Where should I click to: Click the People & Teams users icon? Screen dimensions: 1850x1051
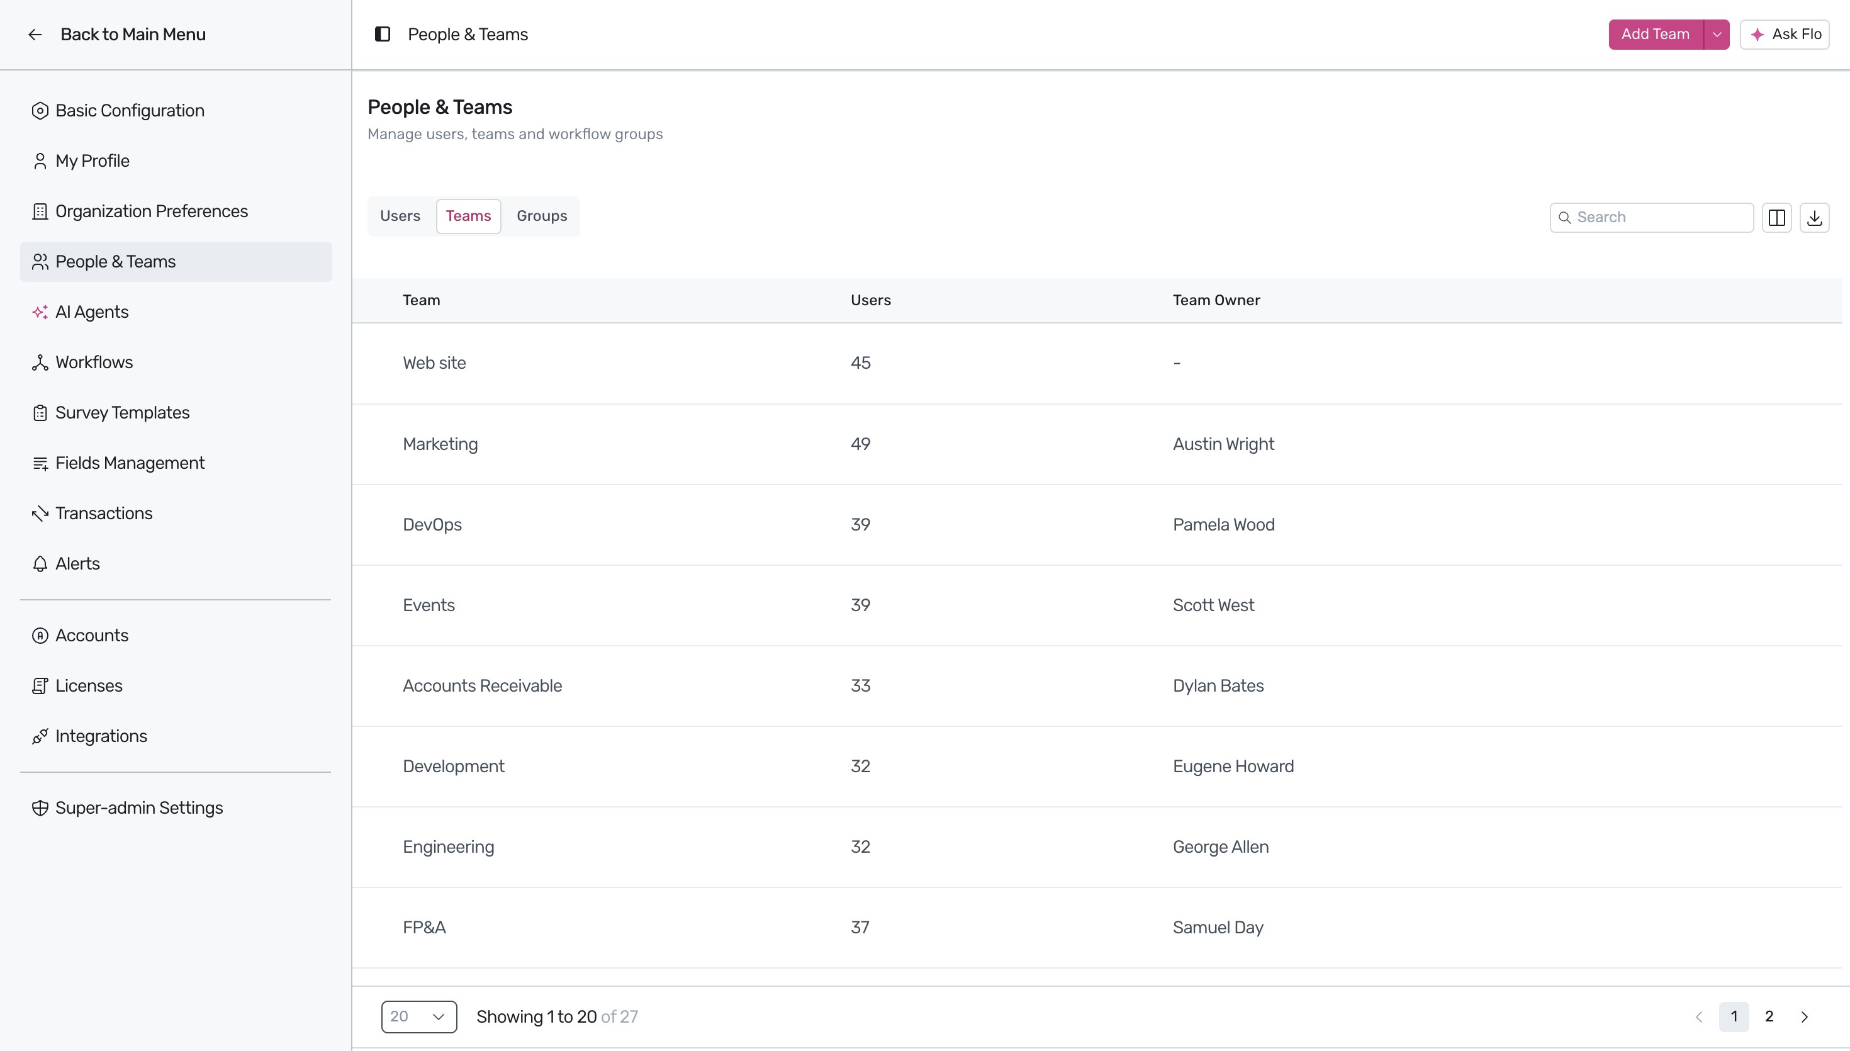click(x=40, y=261)
